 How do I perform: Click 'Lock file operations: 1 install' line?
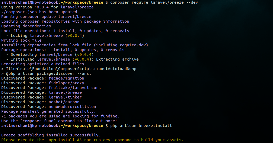(65, 31)
